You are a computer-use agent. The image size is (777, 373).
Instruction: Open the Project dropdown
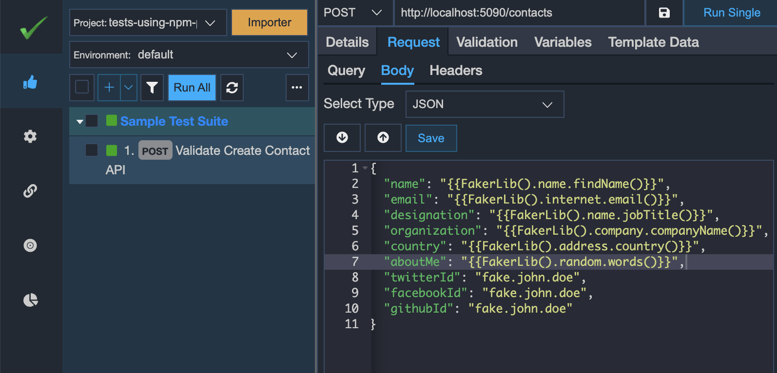tap(148, 22)
